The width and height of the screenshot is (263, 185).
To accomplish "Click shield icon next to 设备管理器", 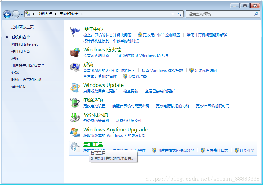I will click(125, 76).
